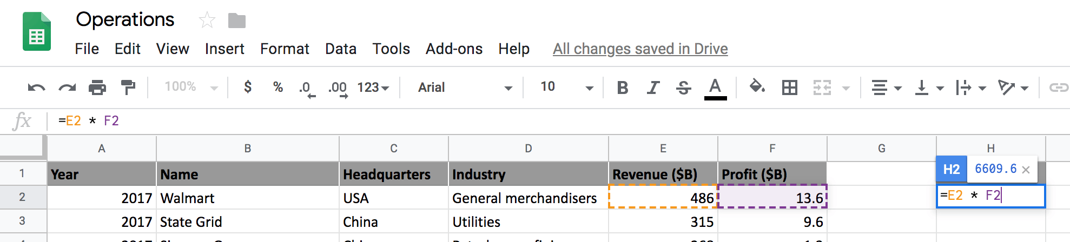Click the 'Walmart' cell
Image resolution: width=1070 pixels, height=242 pixels.
pyautogui.click(x=248, y=198)
